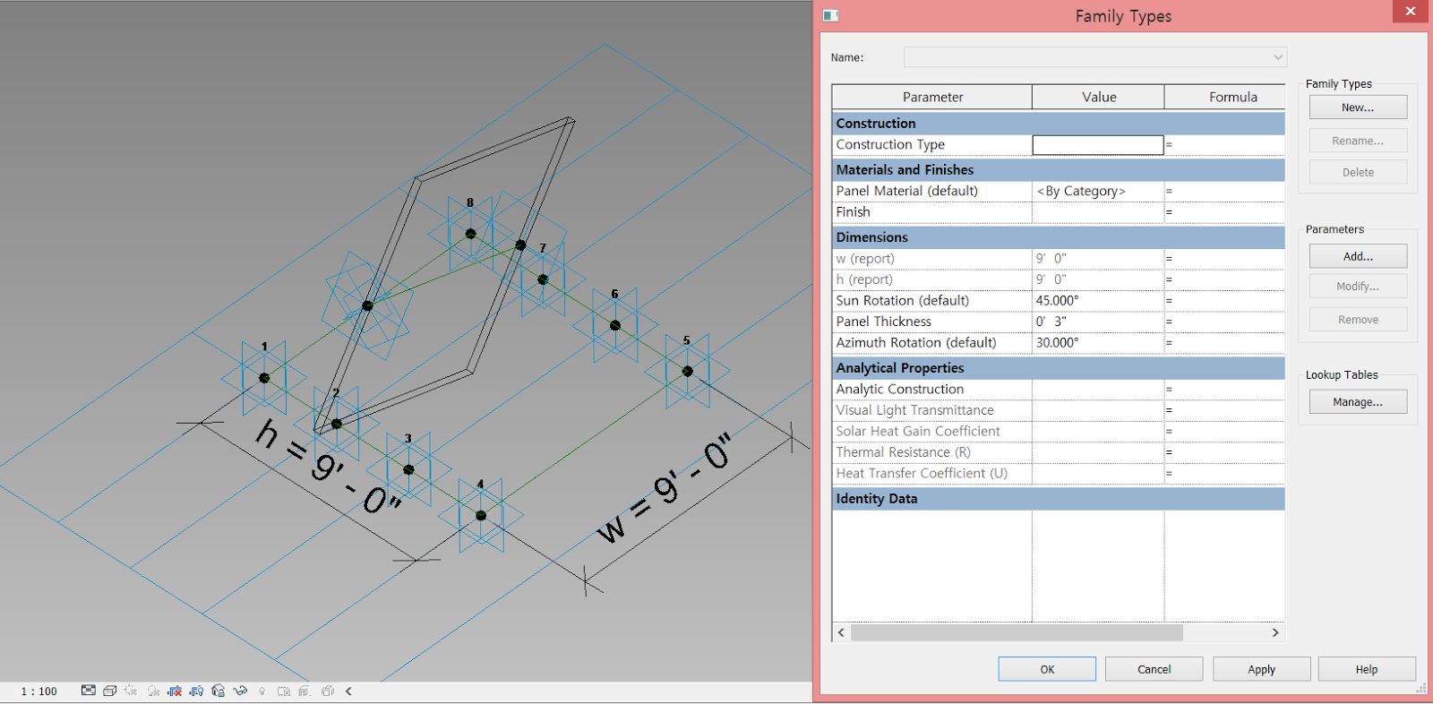
Task: Click the Value column header
Action: point(1098,97)
